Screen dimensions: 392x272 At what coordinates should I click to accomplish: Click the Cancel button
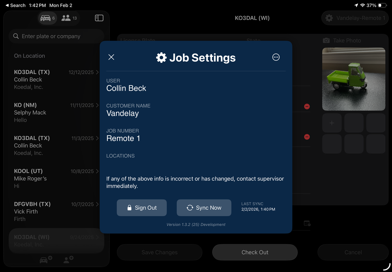click(x=353, y=252)
